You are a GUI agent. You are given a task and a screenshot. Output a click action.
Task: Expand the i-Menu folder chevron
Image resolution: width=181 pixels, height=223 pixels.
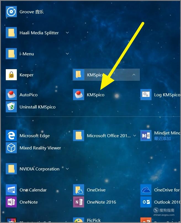point(67,54)
